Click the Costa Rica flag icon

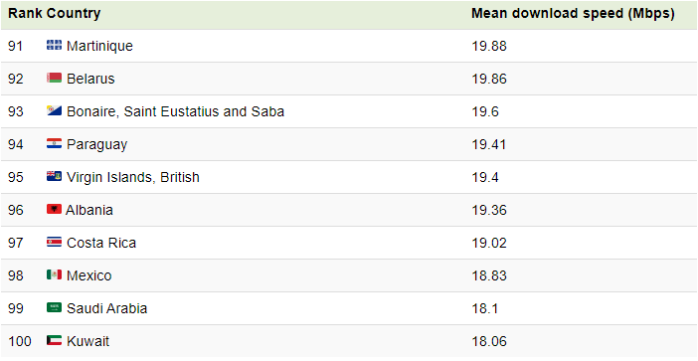[x=54, y=242]
